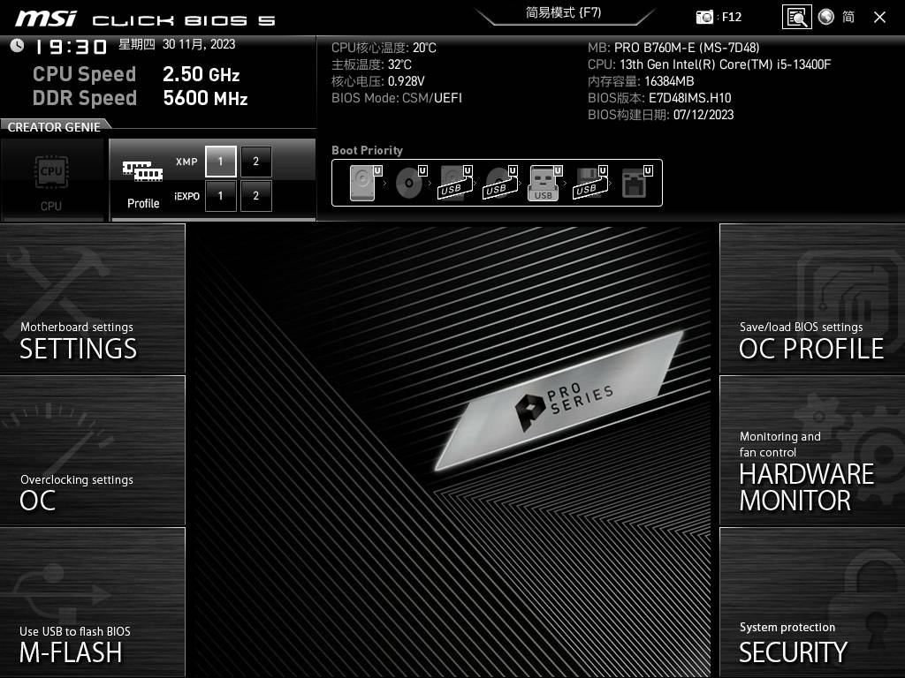Screen dimensions: 905x678
Task: Click the BIOS Mode CSM/UEFI text
Action: coord(397,98)
